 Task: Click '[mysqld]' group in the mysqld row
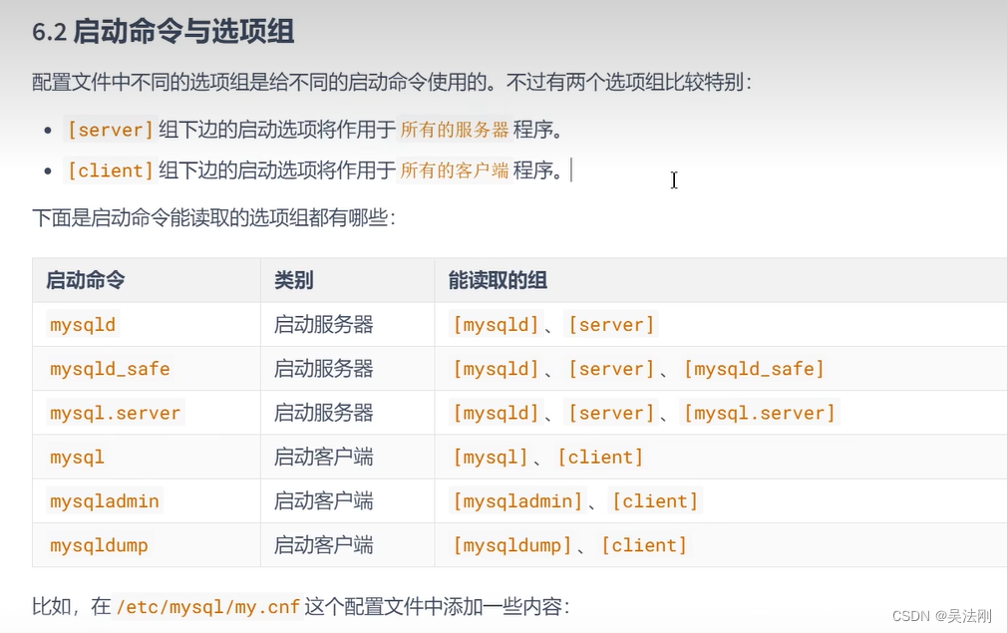(x=496, y=325)
